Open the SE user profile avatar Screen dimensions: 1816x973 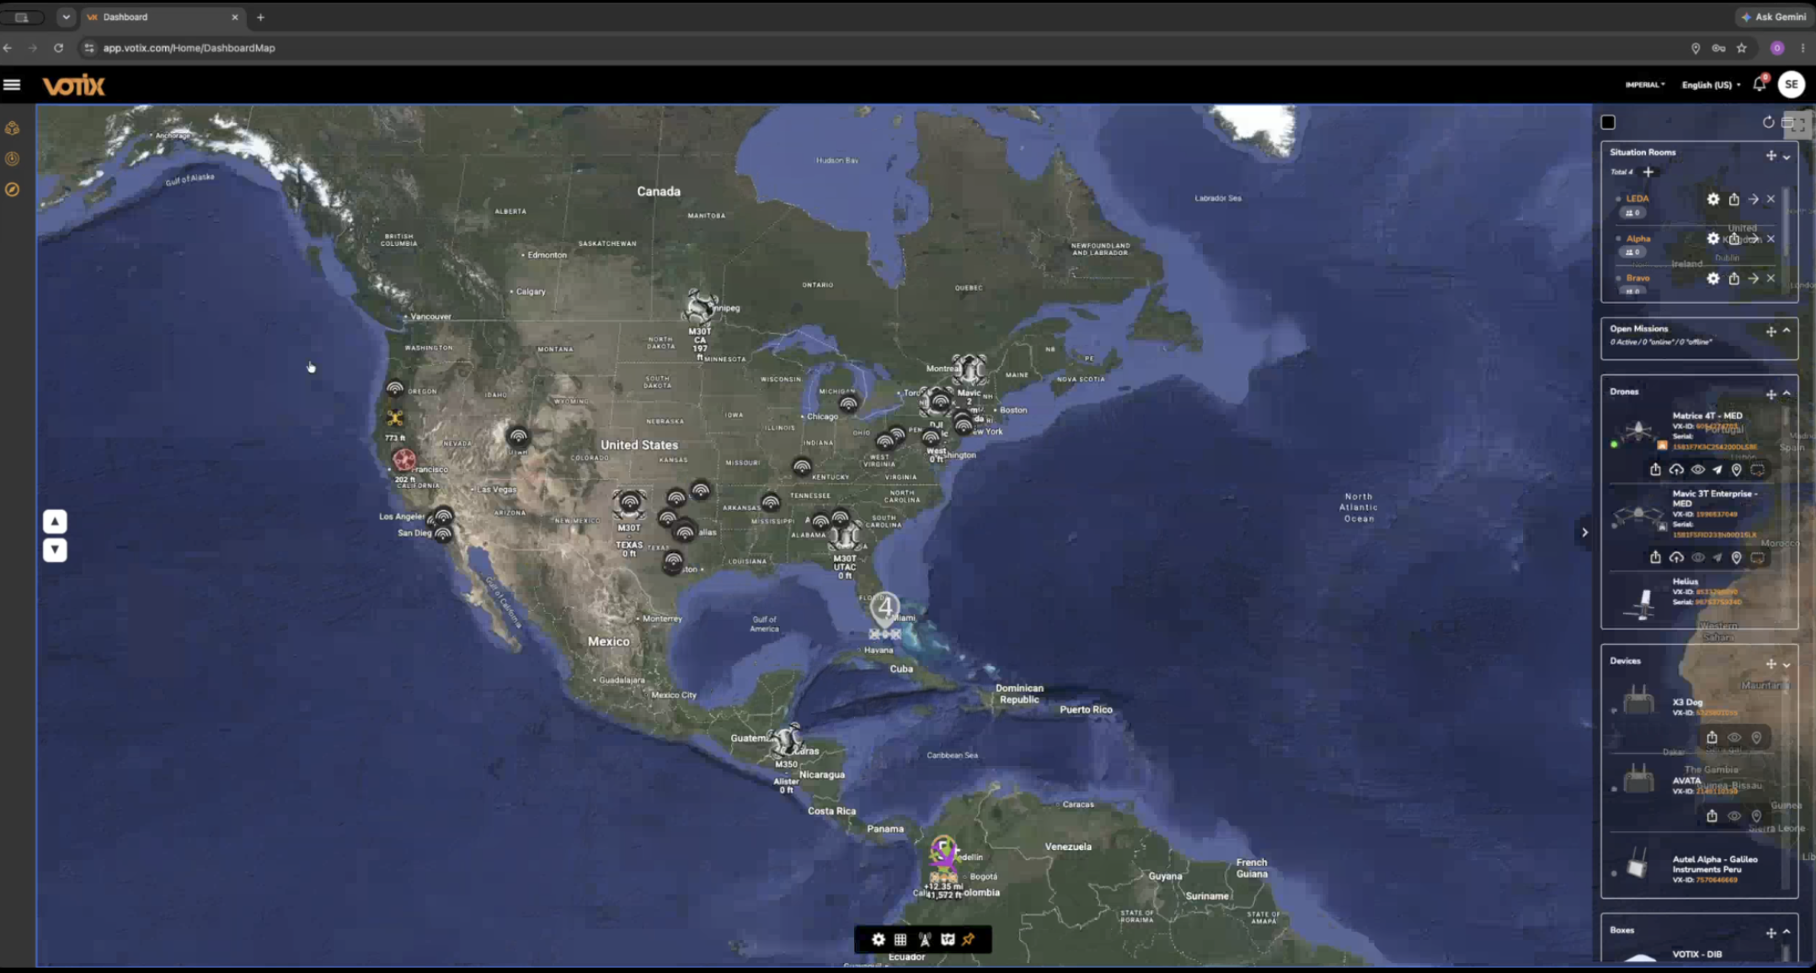point(1792,84)
